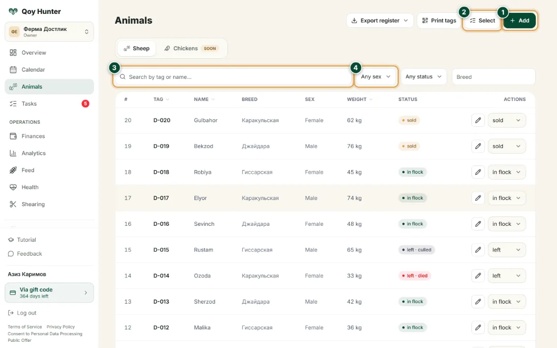Open status dropdown for D-018 Robiya
This screenshot has height=348, width=557.
tap(506, 172)
